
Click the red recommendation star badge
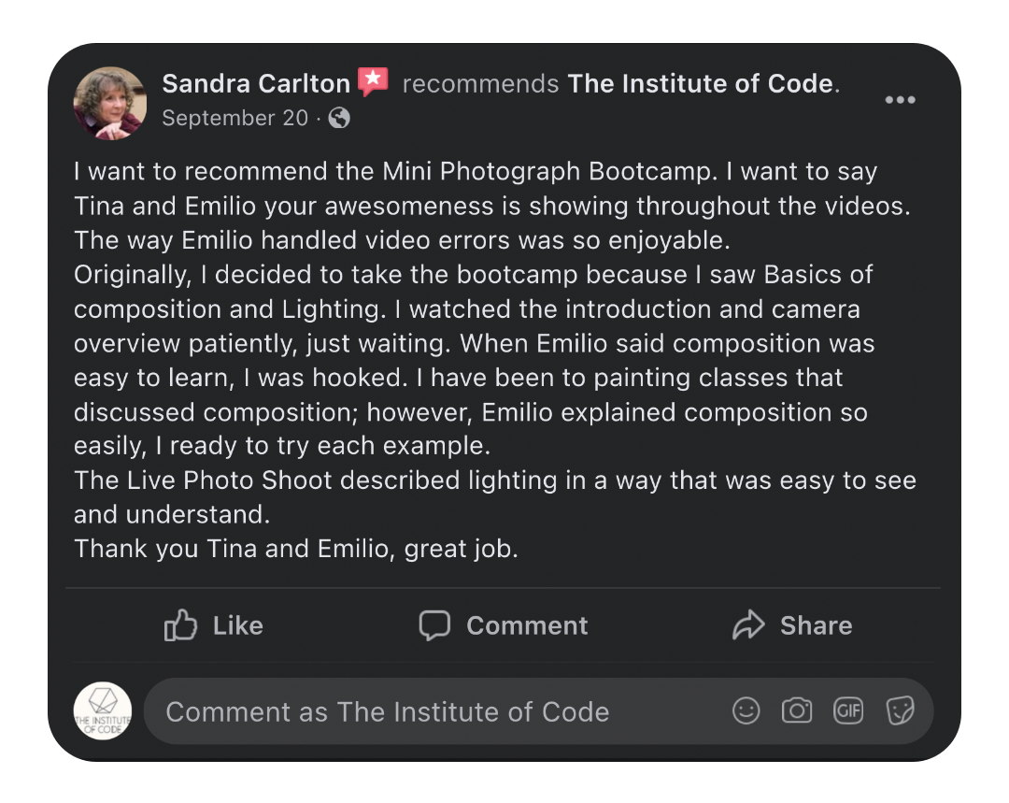pos(373,82)
